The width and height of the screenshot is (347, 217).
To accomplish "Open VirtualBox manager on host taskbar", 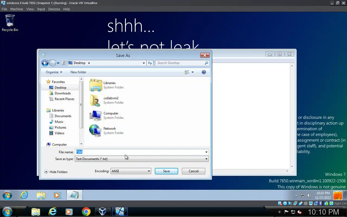I will click(x=102, y=212).
